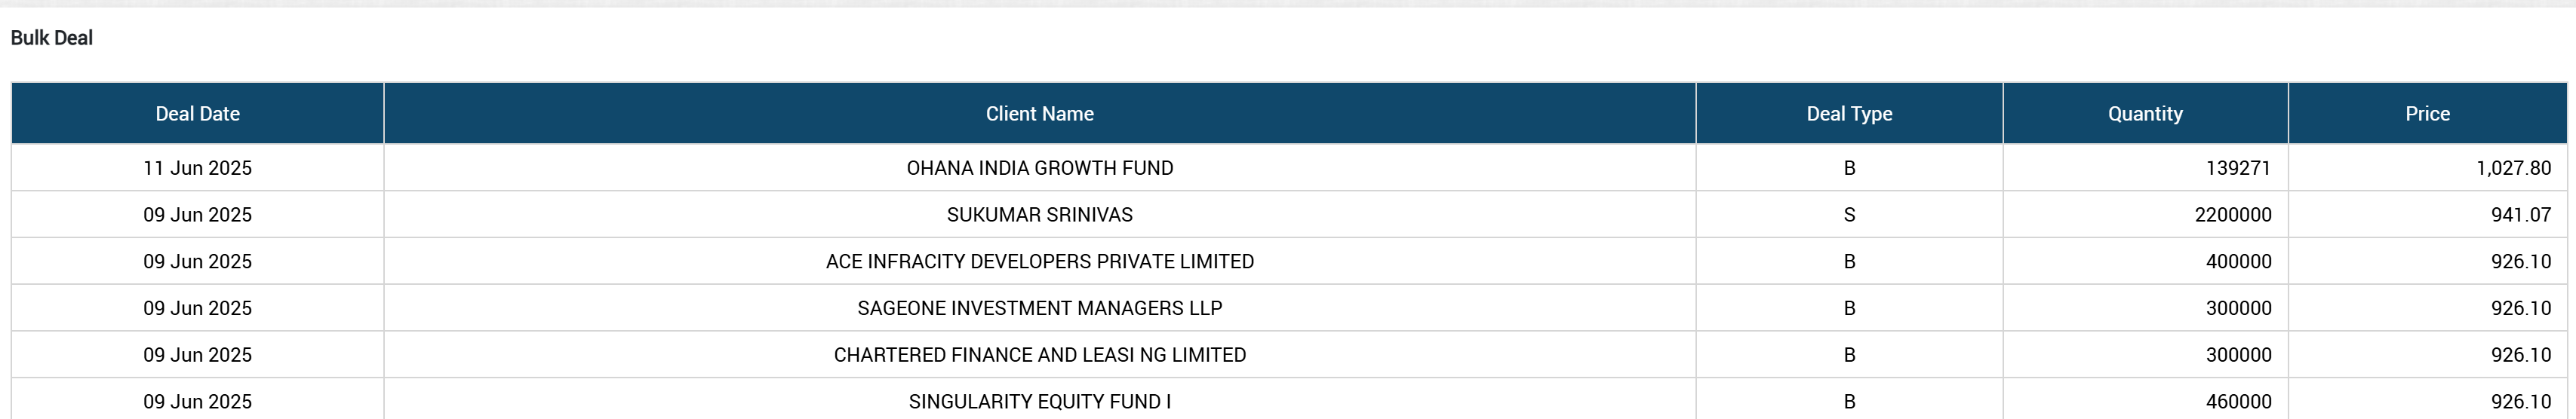The width and height of the screenshot is (2576, 419).
Task: Click the Deal Type column header
Action: pyautogui.click(x=1849, y=114)
